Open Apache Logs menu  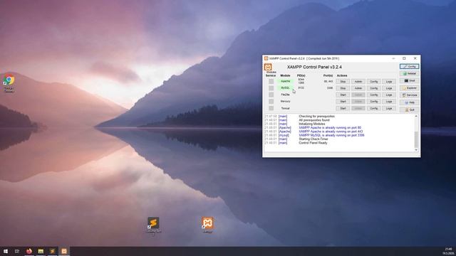click(389, 82)
